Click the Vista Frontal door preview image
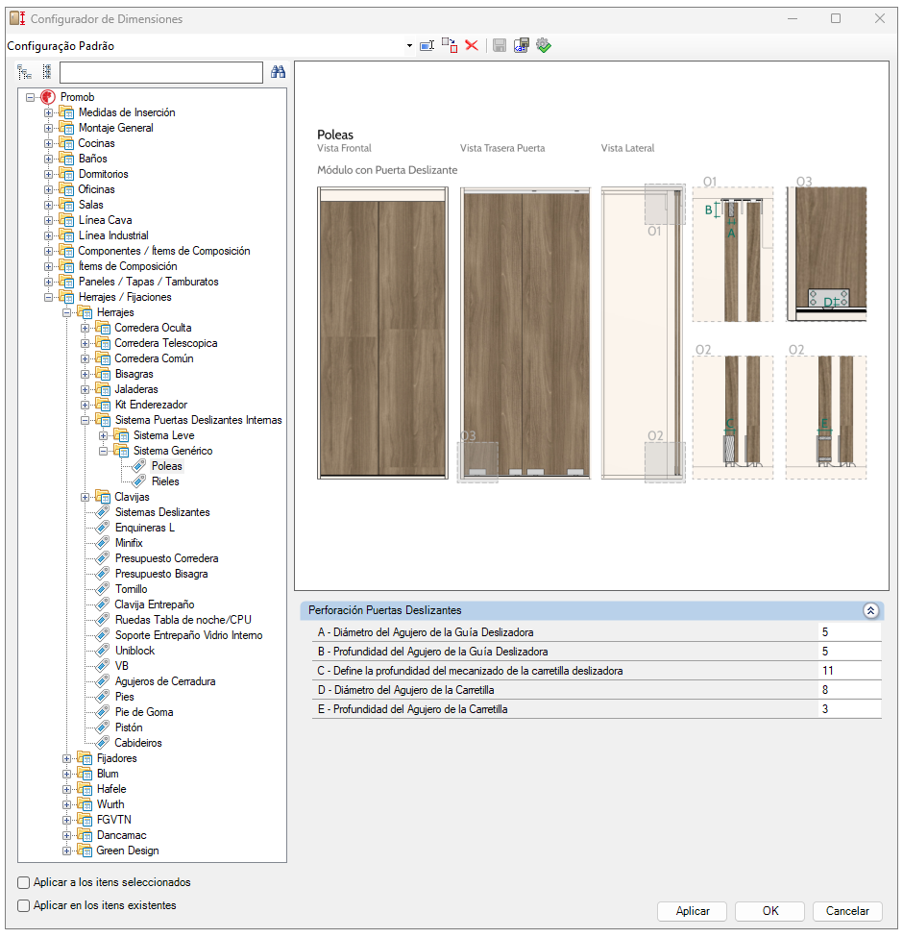 (x=383, y=333)
